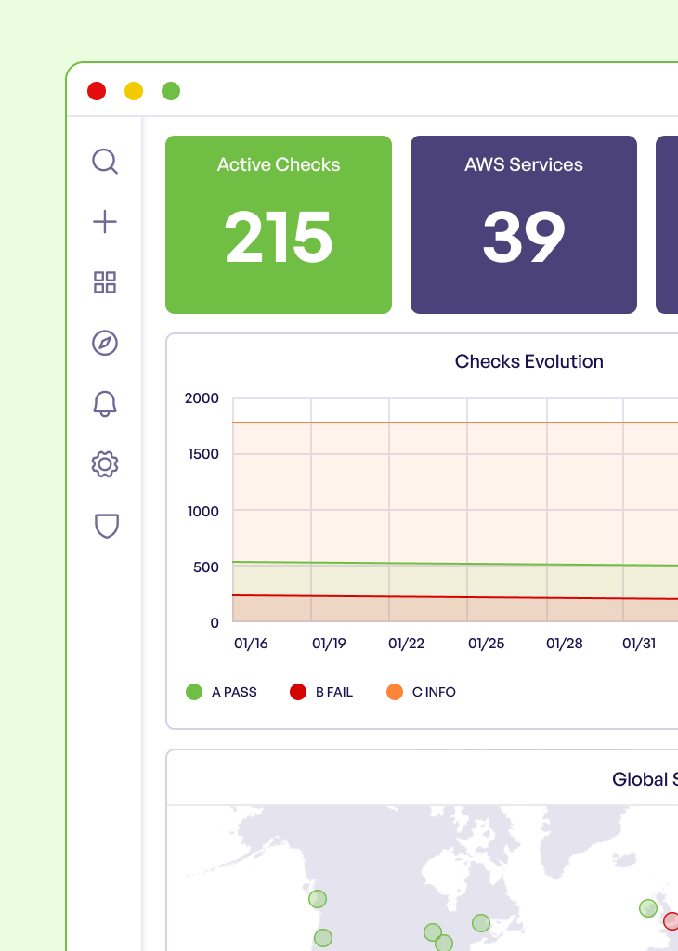Click the 01/31 date axis label
The image size is (678, 951).
(x=639, y=644)
